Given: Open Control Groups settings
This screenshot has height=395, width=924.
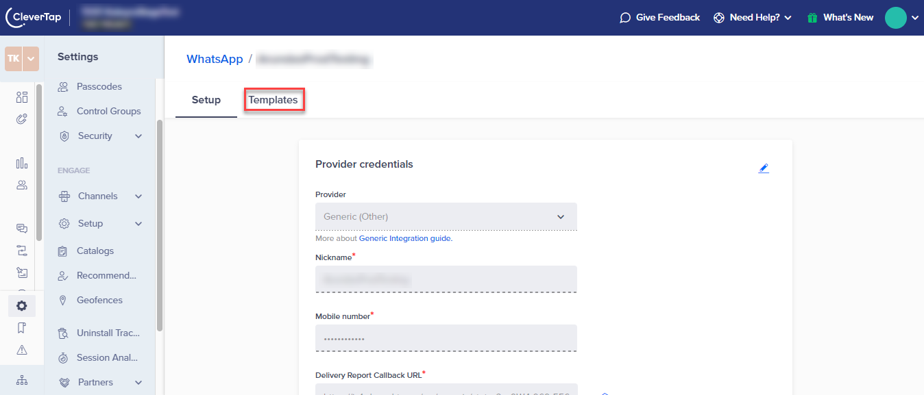Looking at the screenshot, I should click(x=108, y=112).
